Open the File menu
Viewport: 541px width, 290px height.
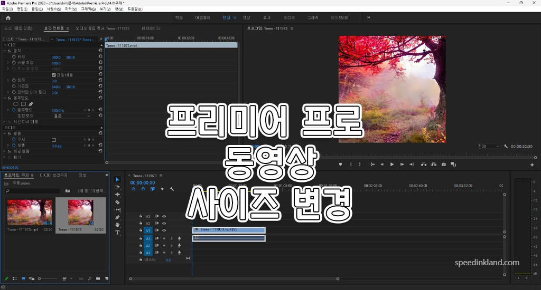(x=7, y=9)
